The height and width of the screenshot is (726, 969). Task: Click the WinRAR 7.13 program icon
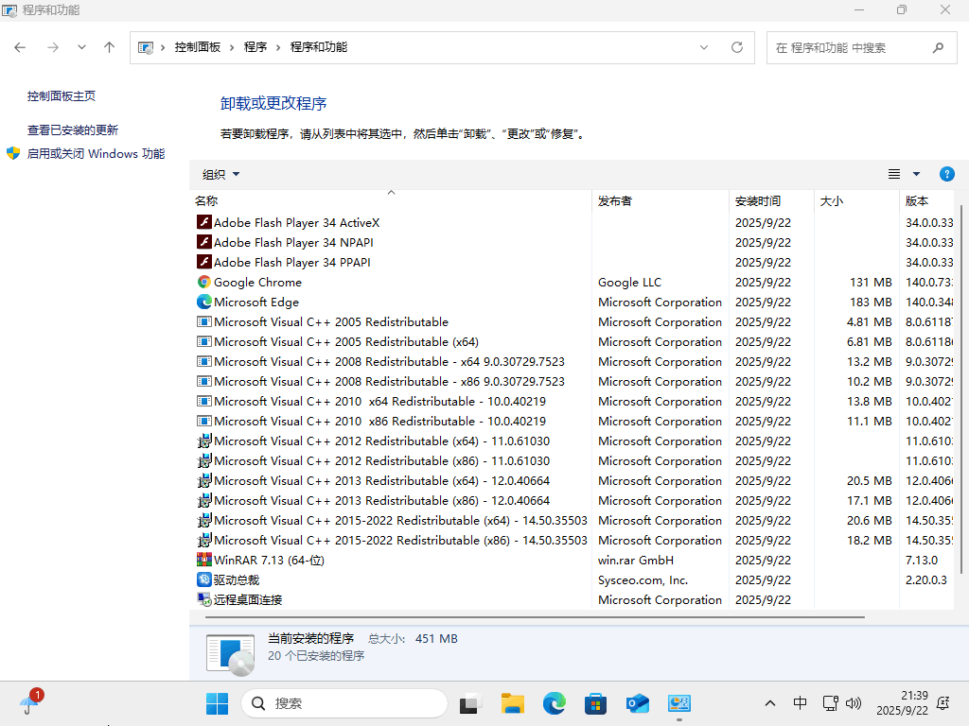[203, 560]
